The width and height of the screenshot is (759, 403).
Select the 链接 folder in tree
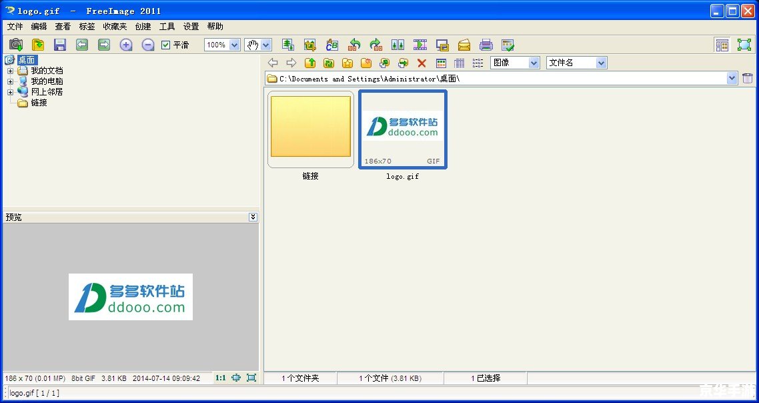(39, 103)
